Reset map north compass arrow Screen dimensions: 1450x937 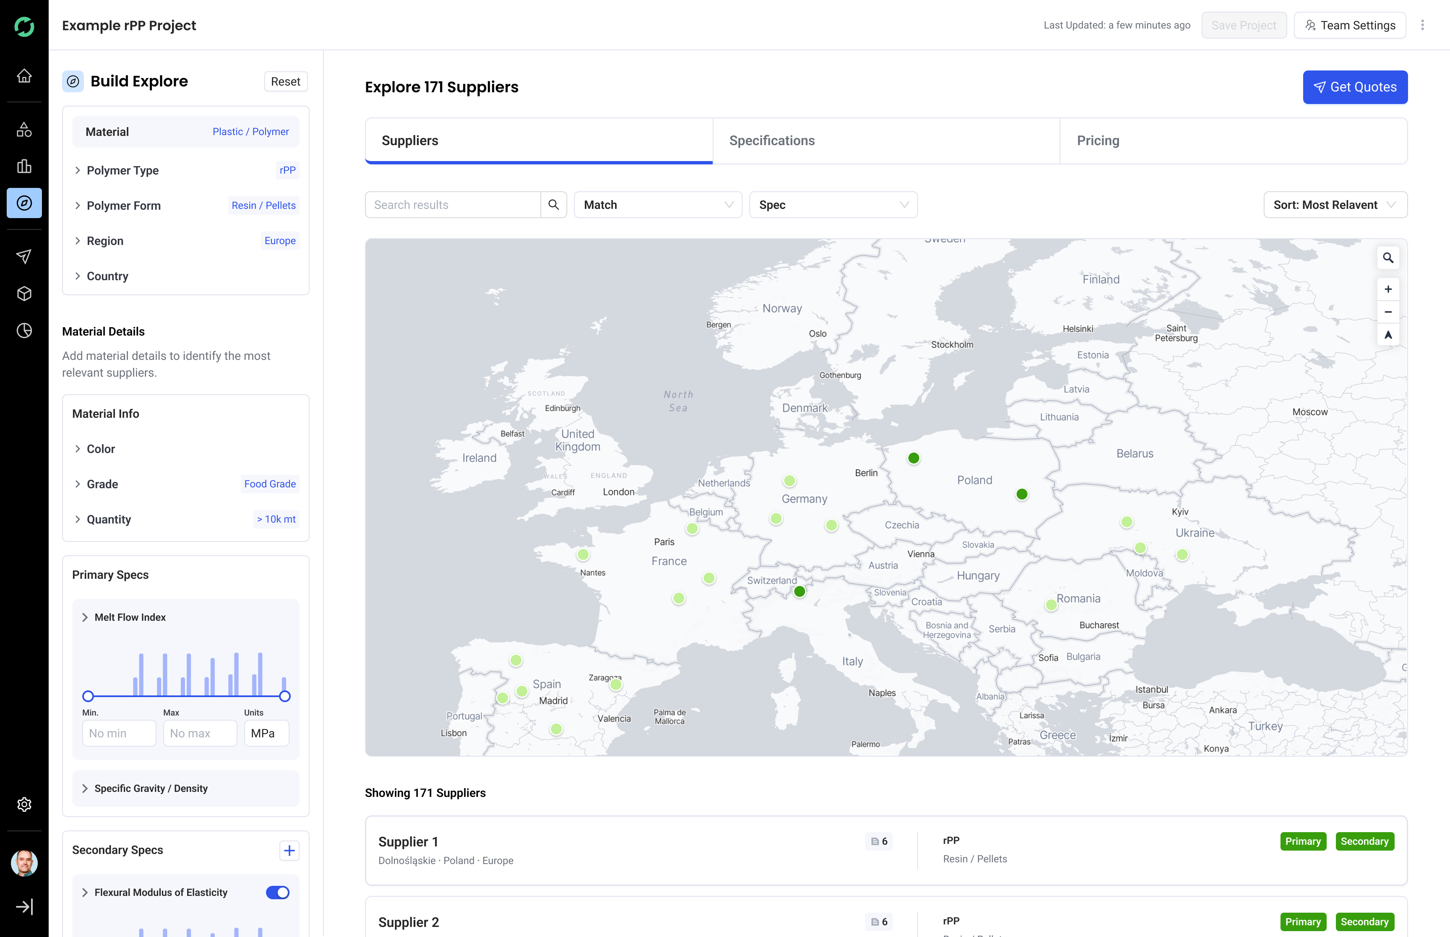1388,335
